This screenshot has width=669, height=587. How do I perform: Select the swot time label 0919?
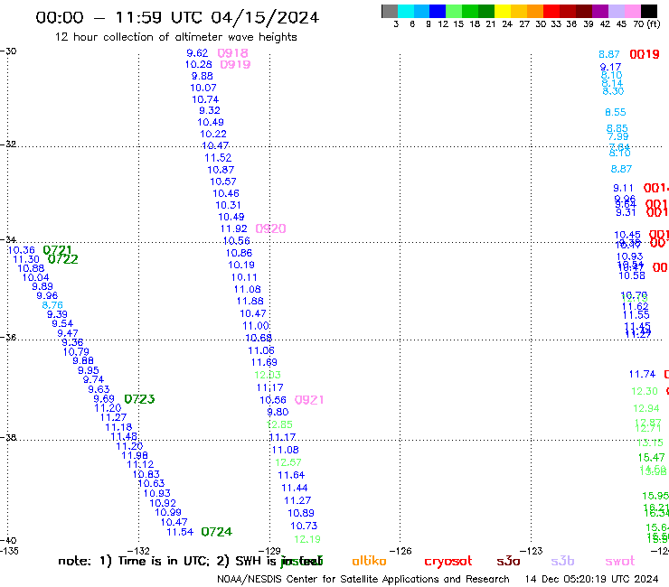click(235, 64)
